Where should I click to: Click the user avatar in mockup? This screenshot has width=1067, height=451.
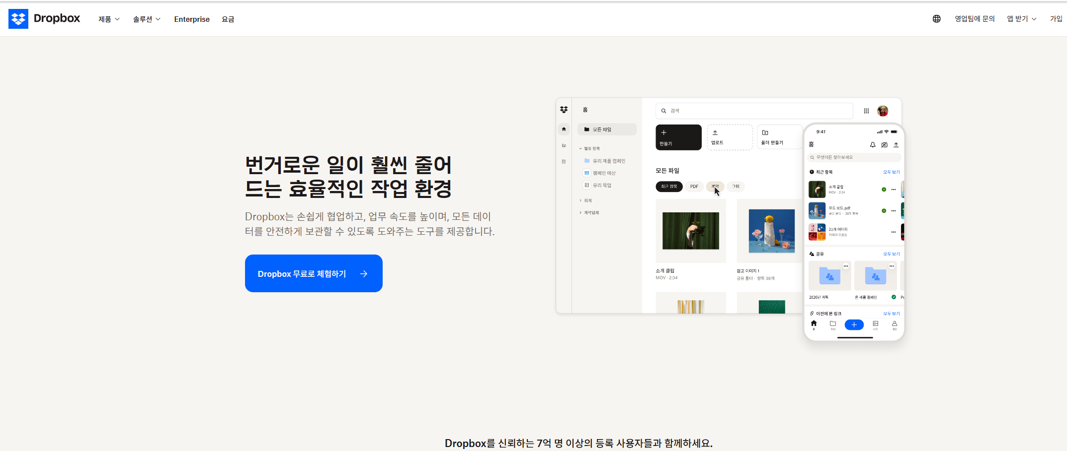pyautogui.click(x=883, y=111)
